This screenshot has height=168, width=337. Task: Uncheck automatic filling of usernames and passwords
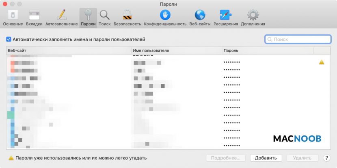(9, 39)
